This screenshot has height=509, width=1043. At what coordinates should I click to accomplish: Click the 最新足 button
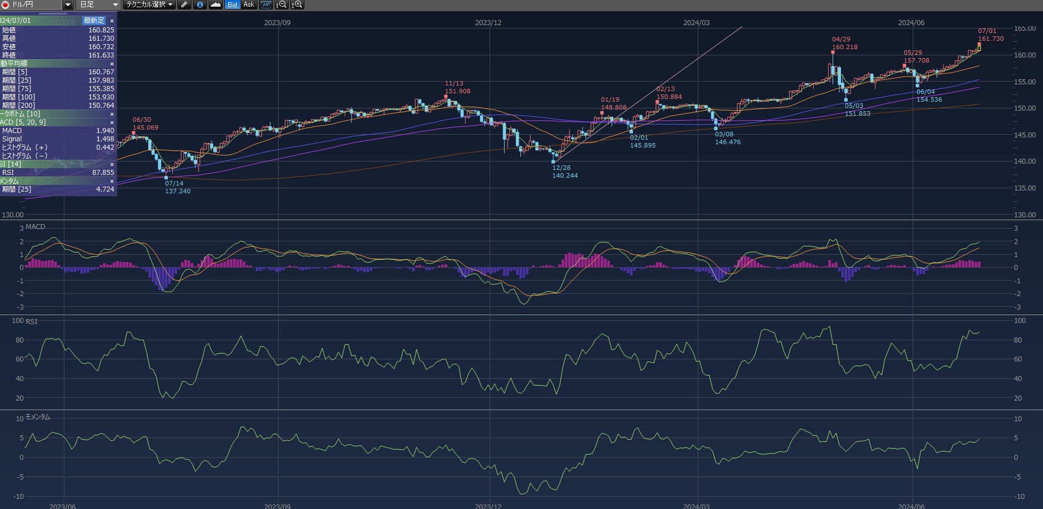click(x=94, y=21)
